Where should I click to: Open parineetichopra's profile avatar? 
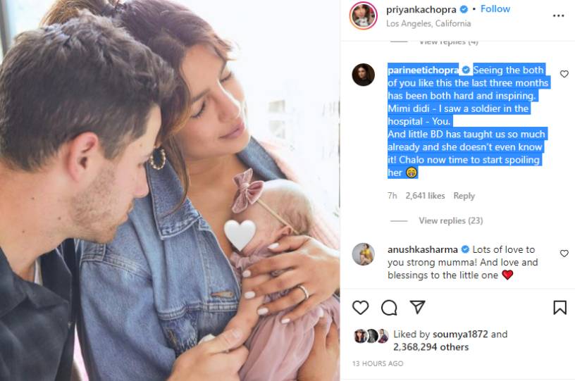tap(363, 75)
